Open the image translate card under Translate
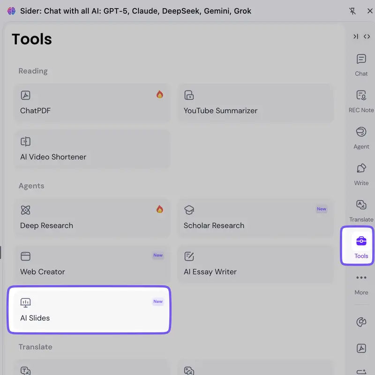Image resolution: width=375 pixels, height=375 pixels. click(x=255, y=367)
